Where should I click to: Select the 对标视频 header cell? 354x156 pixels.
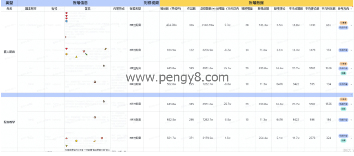pos(151,3)
